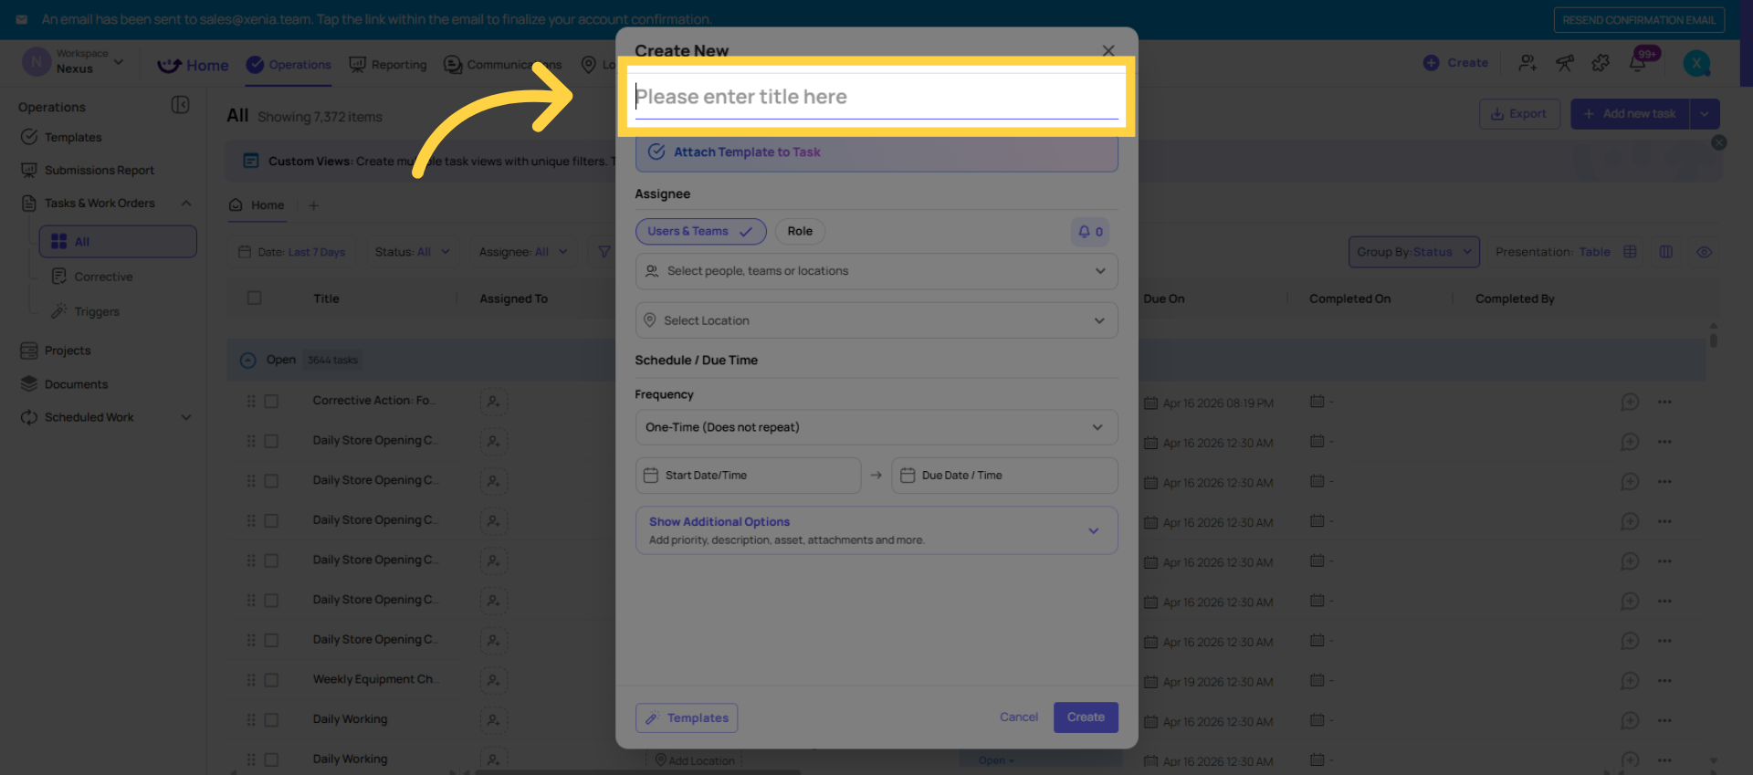Click Add new task button
Image resolution: width=1753 pixels, height=775 pixels.
1630,114
